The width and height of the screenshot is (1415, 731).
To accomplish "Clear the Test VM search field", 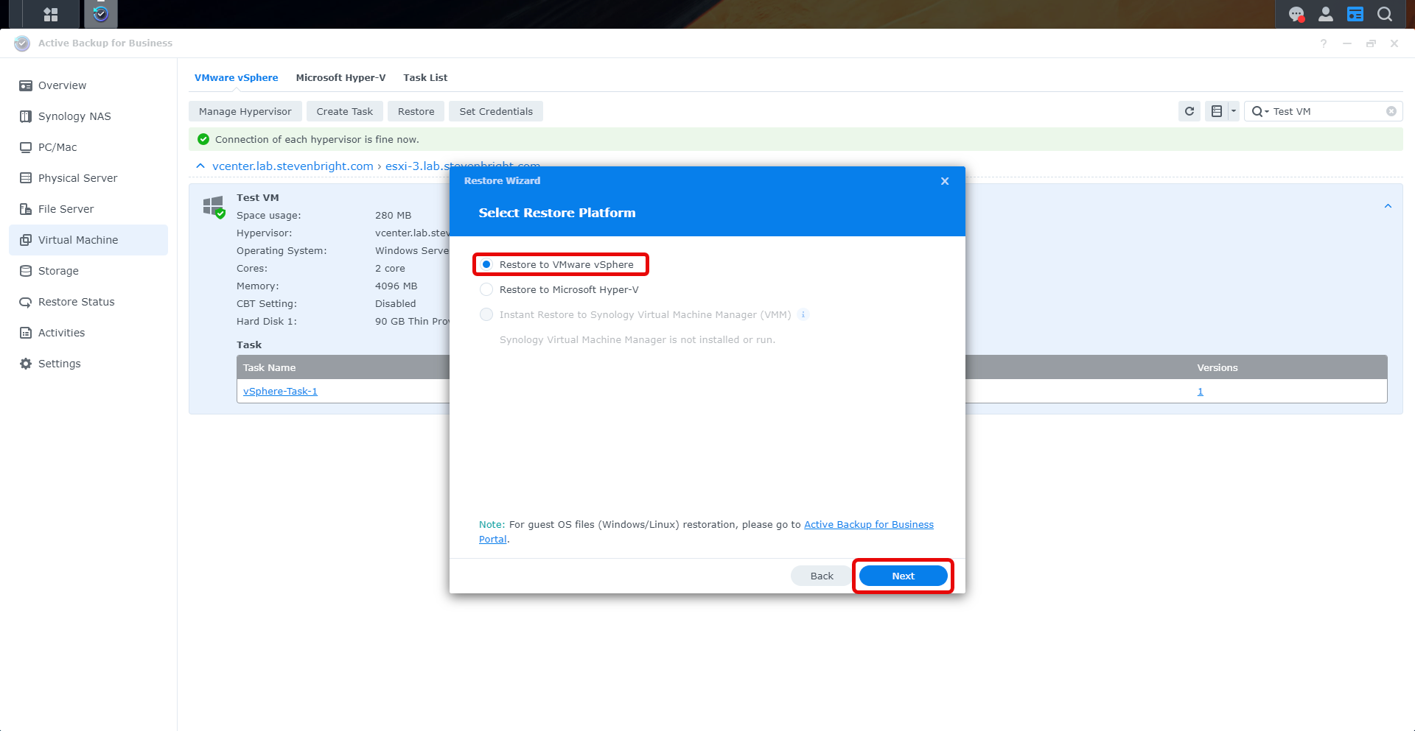I will pos(1391,111).
